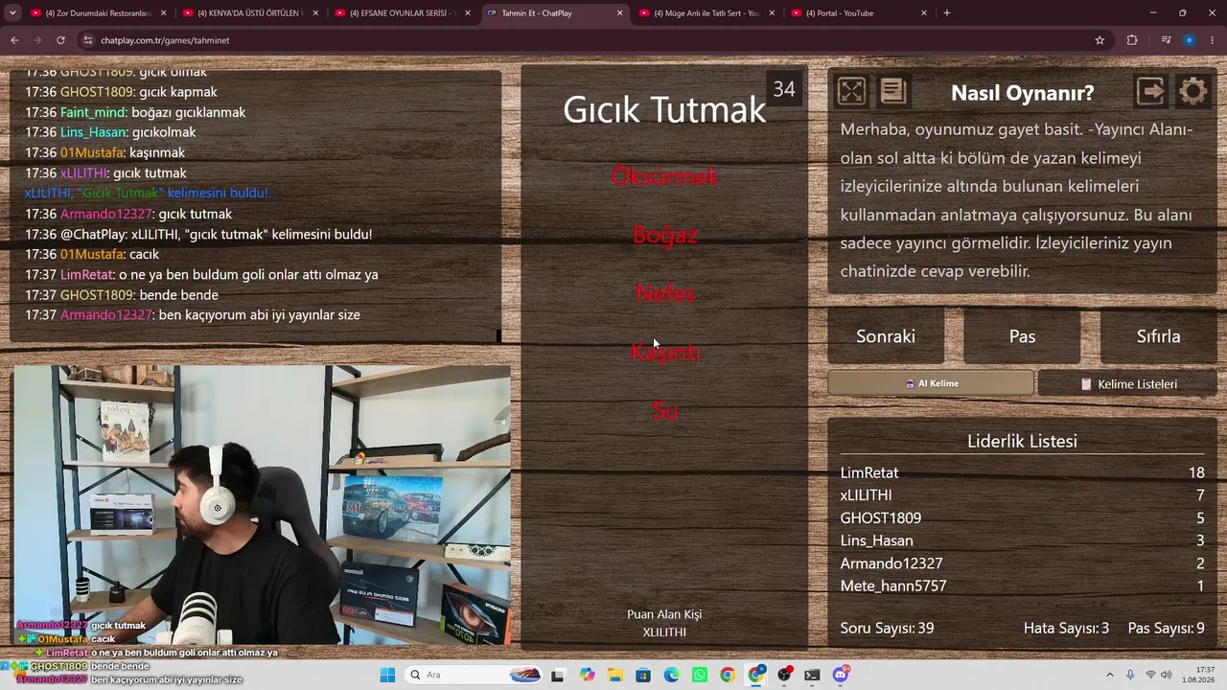Click the forbidden word Nefes
This screenshot has height=690, width=1227.
[664, 293]
